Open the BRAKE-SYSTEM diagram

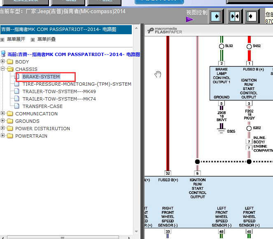point(41,77)
